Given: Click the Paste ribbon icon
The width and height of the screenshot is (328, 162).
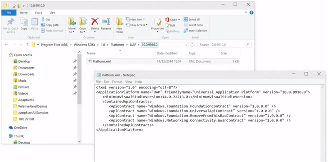Looking at the screenshot, I should coord(35,22).
